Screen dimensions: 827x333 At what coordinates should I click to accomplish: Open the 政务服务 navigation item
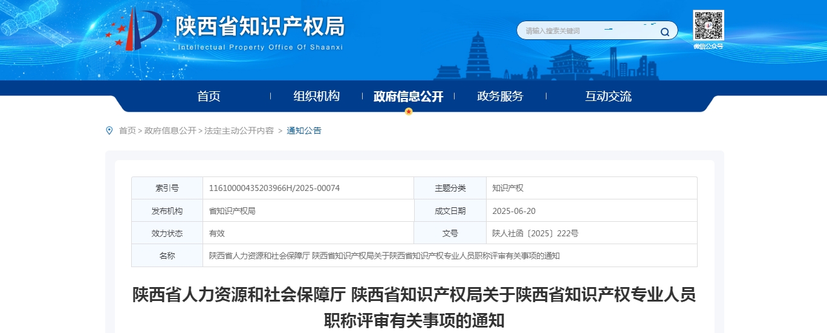(x=500, y=96)
